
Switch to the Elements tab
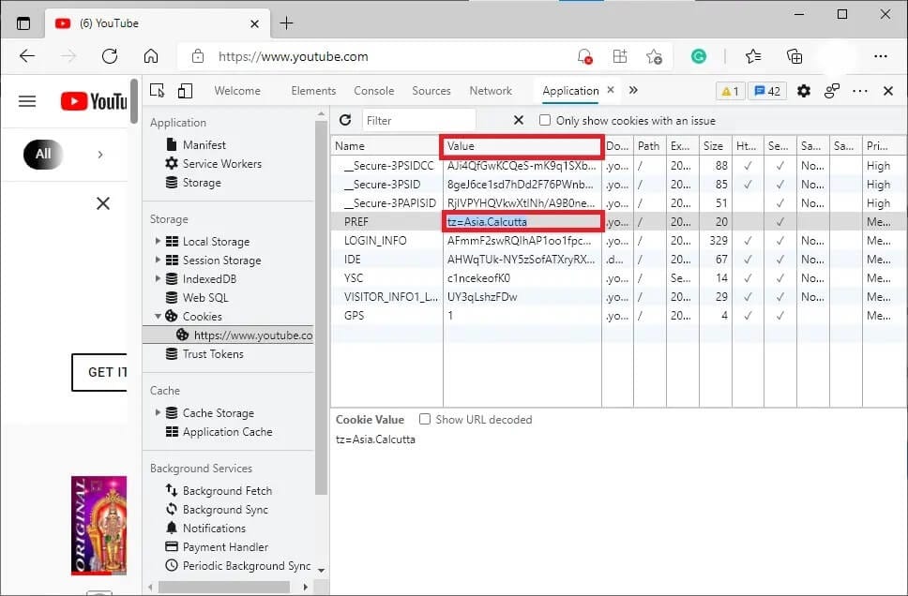313,91
